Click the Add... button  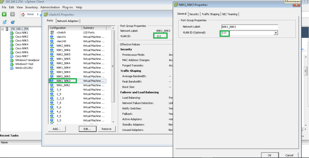click(56, 129)
